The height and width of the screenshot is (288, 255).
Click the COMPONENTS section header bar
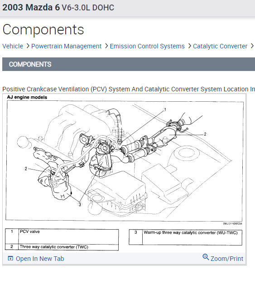coord(129,64)
